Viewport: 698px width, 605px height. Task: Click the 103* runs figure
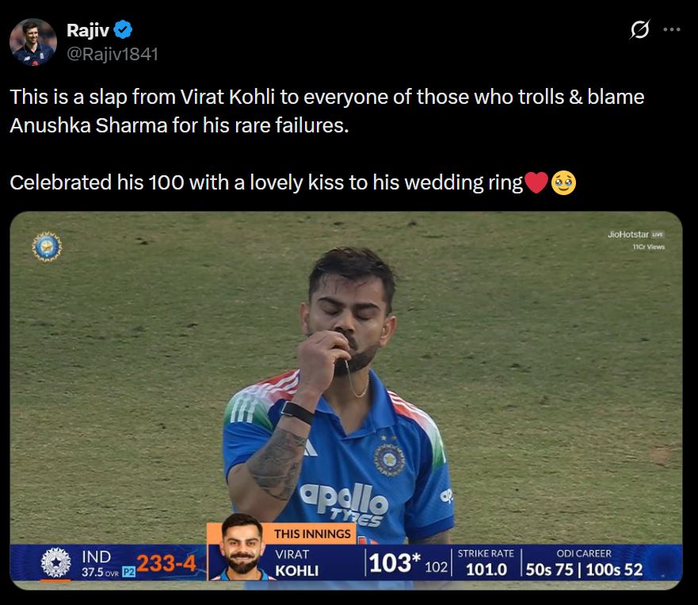[x=392, y=564]
